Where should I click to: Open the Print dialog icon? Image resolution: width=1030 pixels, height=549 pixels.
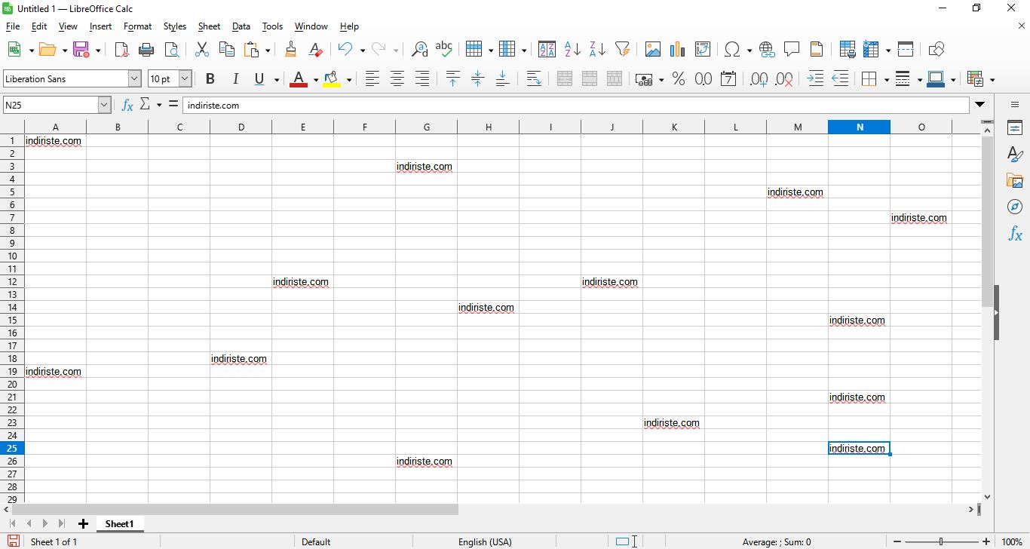pos(147,50)
